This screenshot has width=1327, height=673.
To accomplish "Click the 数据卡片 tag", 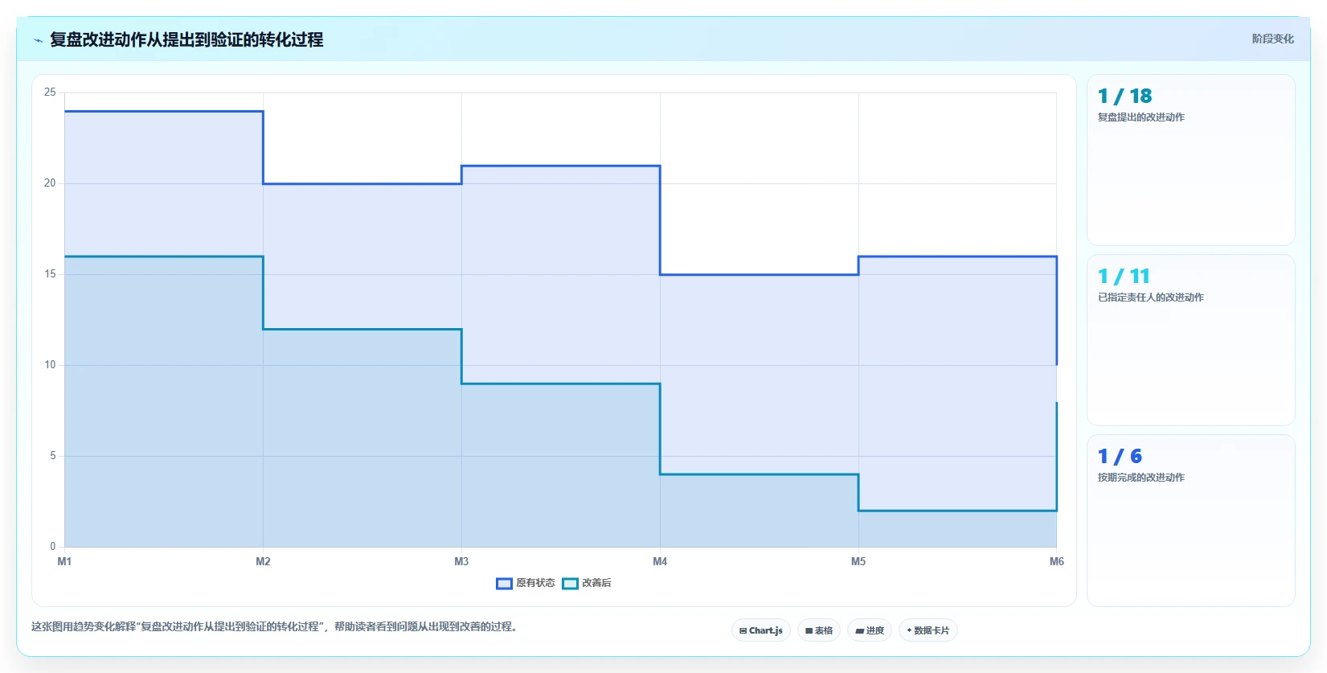I will (x=928, y=630).
